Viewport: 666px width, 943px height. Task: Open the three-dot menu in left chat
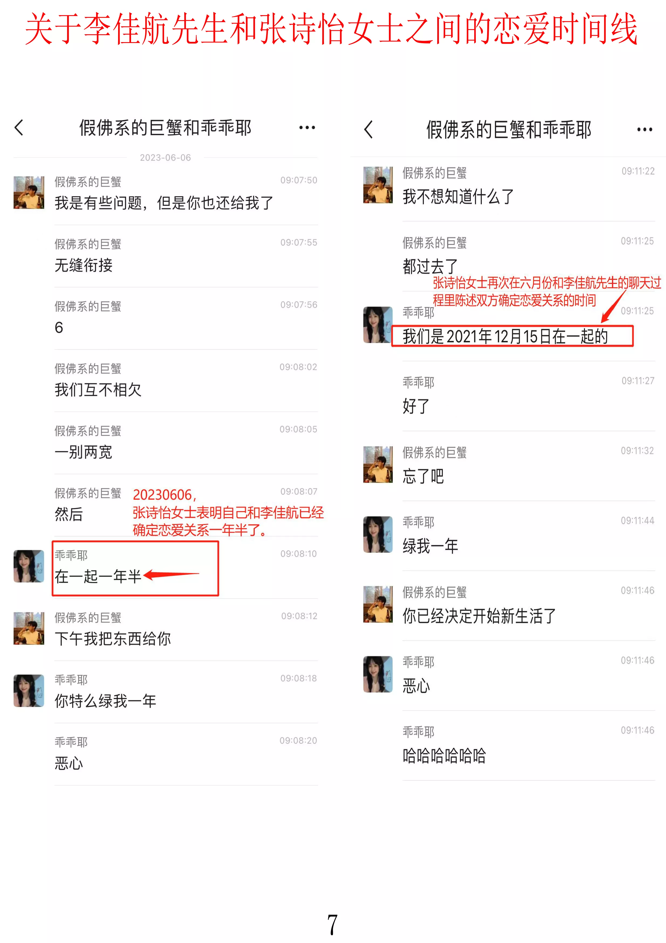(307, 128)
